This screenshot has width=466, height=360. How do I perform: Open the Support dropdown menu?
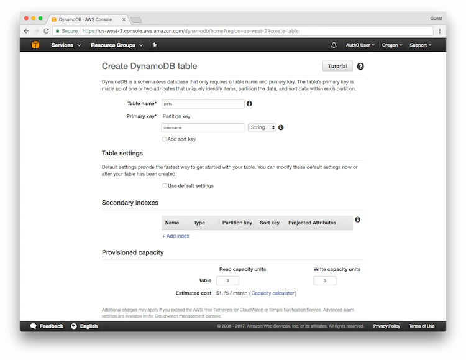pyautogui.click(x=420, y=45)
